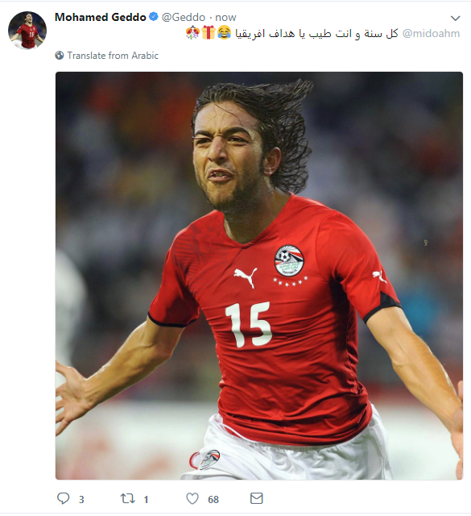Click the laughing emoji in the tweet
Image resolution: width=471 pixels, height=516 pixels.
(x=225, y=33)
